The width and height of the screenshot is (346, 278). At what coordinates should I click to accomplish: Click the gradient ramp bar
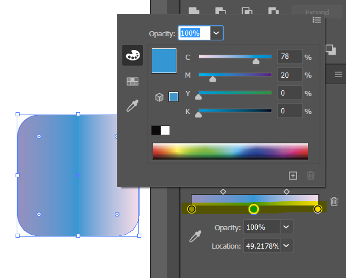tap(255, 200)
